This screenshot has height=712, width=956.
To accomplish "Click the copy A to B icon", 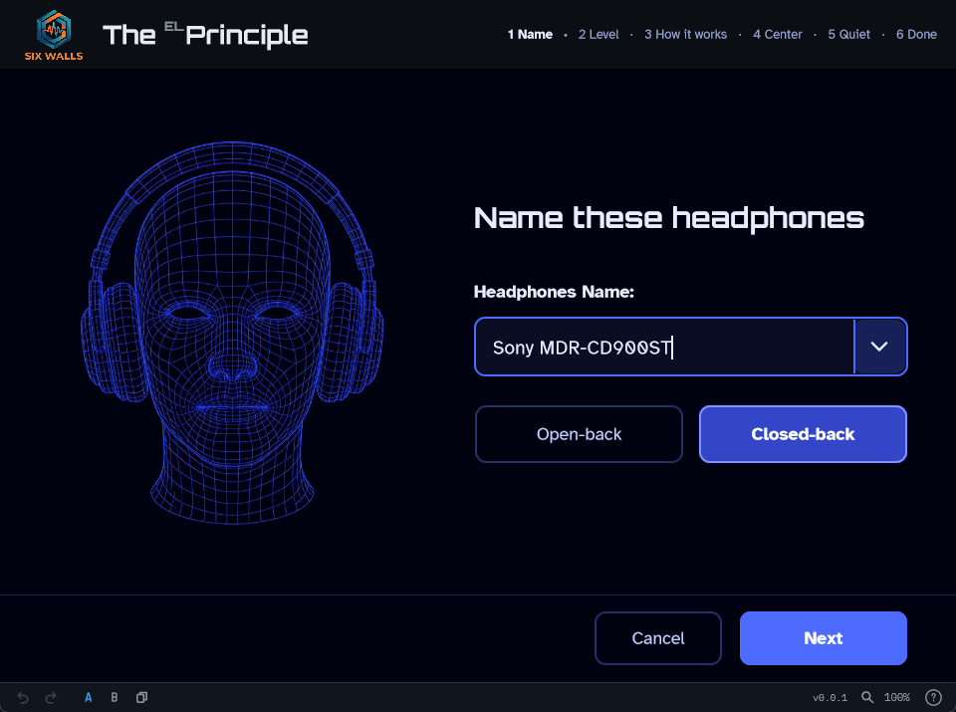I will pos(141,697).
